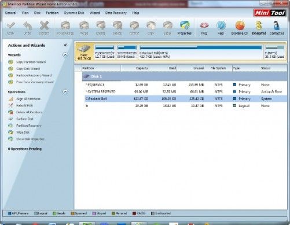The height and width of the screenshot is (225, 290).
Task: Select the Basic disk icon in disk map
Action: point(84,51)
